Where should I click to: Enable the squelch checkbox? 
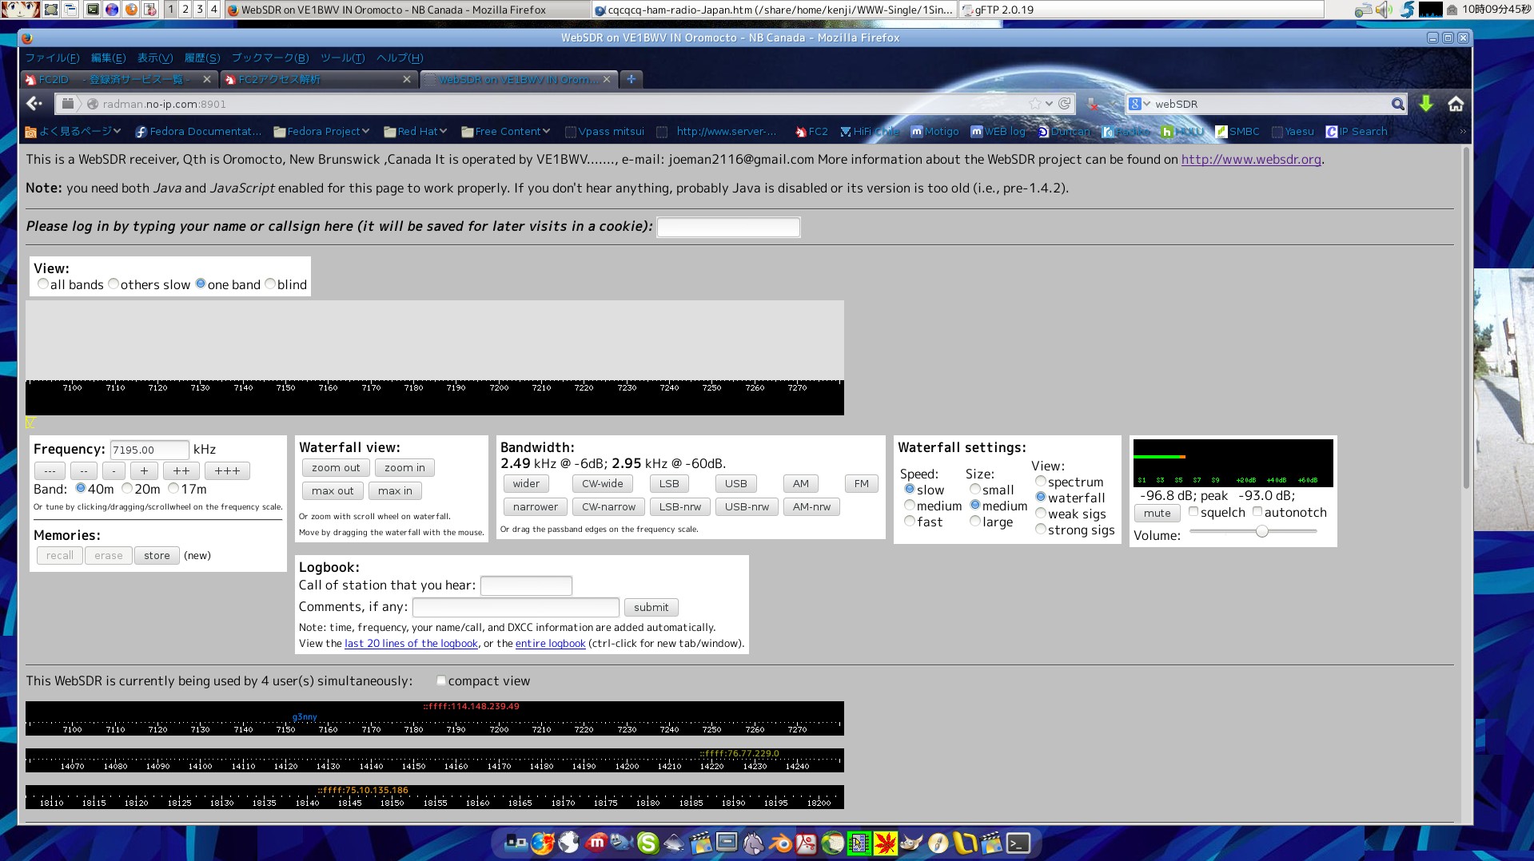pyautogui.click(x=1193, y=512)
